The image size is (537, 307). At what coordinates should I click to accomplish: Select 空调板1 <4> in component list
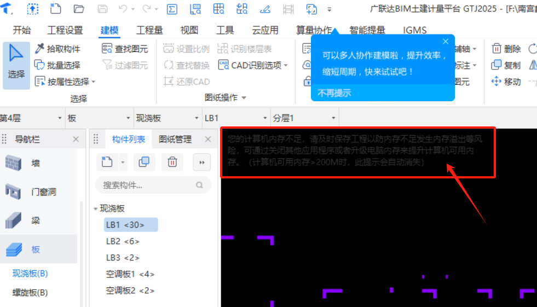click(130, 274)
